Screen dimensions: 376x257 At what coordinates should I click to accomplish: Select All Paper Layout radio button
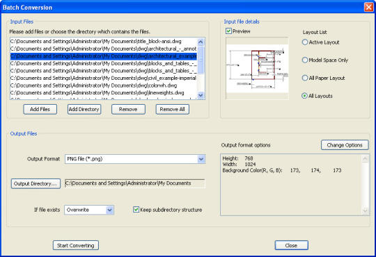[x=305, y=78]
